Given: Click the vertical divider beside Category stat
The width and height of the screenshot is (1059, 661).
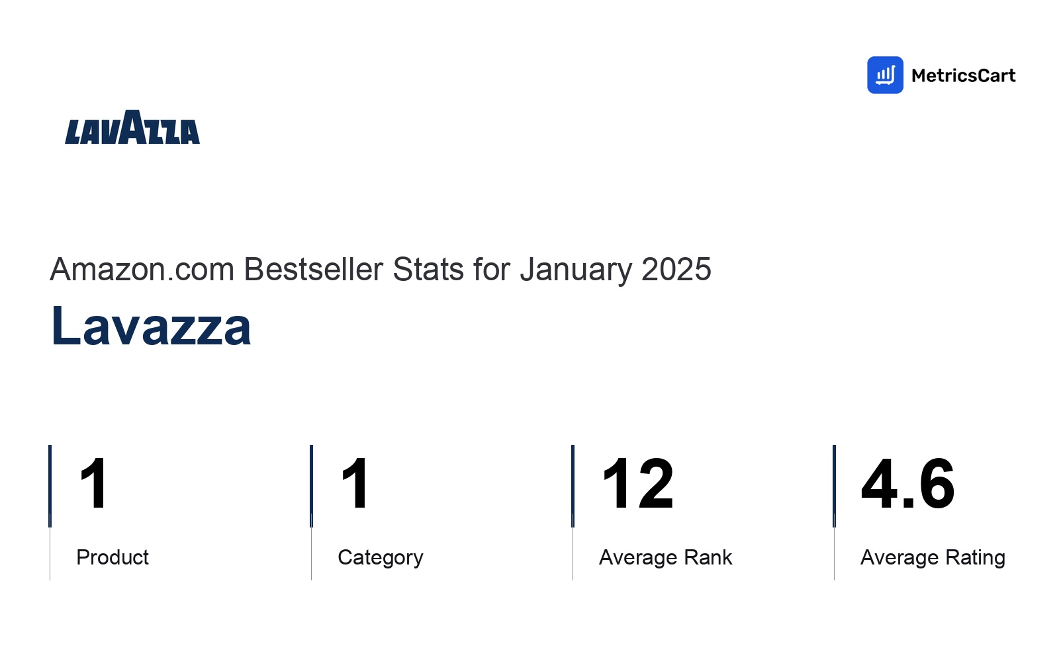Looking at the screenshot, I should point(311,512).
